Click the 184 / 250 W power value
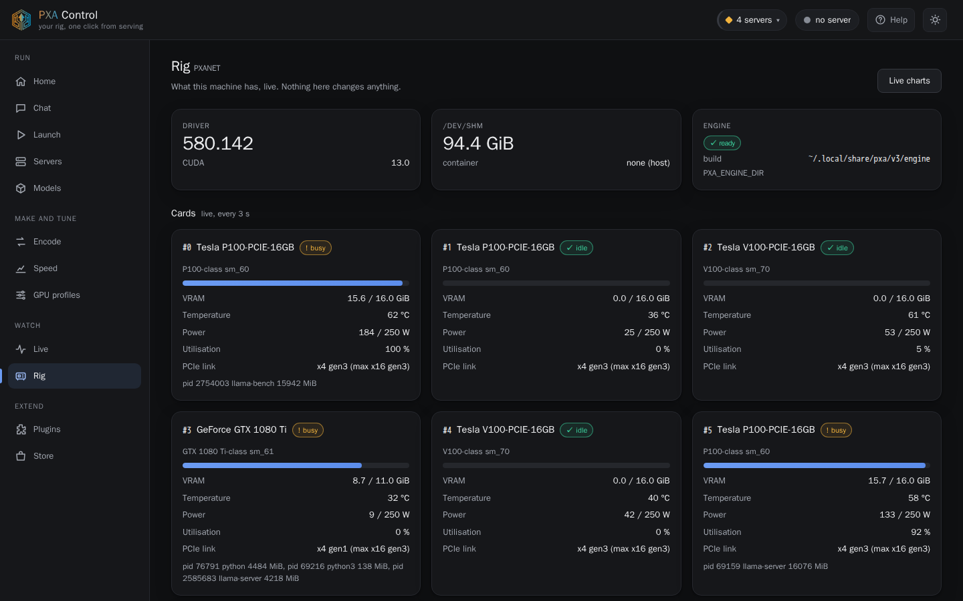 tap(385, 333)
